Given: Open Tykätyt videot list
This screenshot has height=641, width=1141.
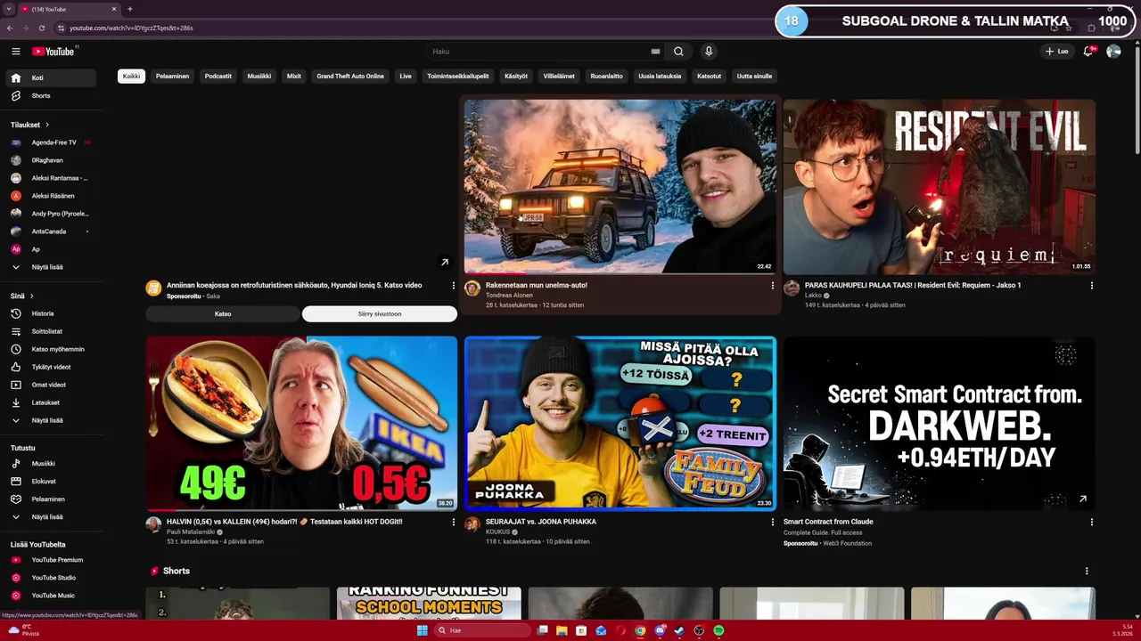Looking at the screenshot, I should [51, 367].
